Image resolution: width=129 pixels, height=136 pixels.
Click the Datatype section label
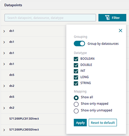80,53
